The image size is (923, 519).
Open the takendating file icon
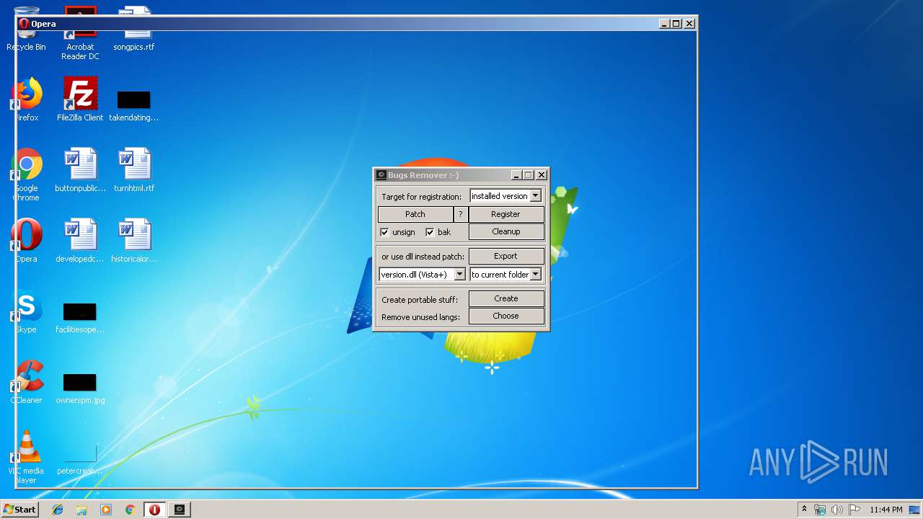134,106
